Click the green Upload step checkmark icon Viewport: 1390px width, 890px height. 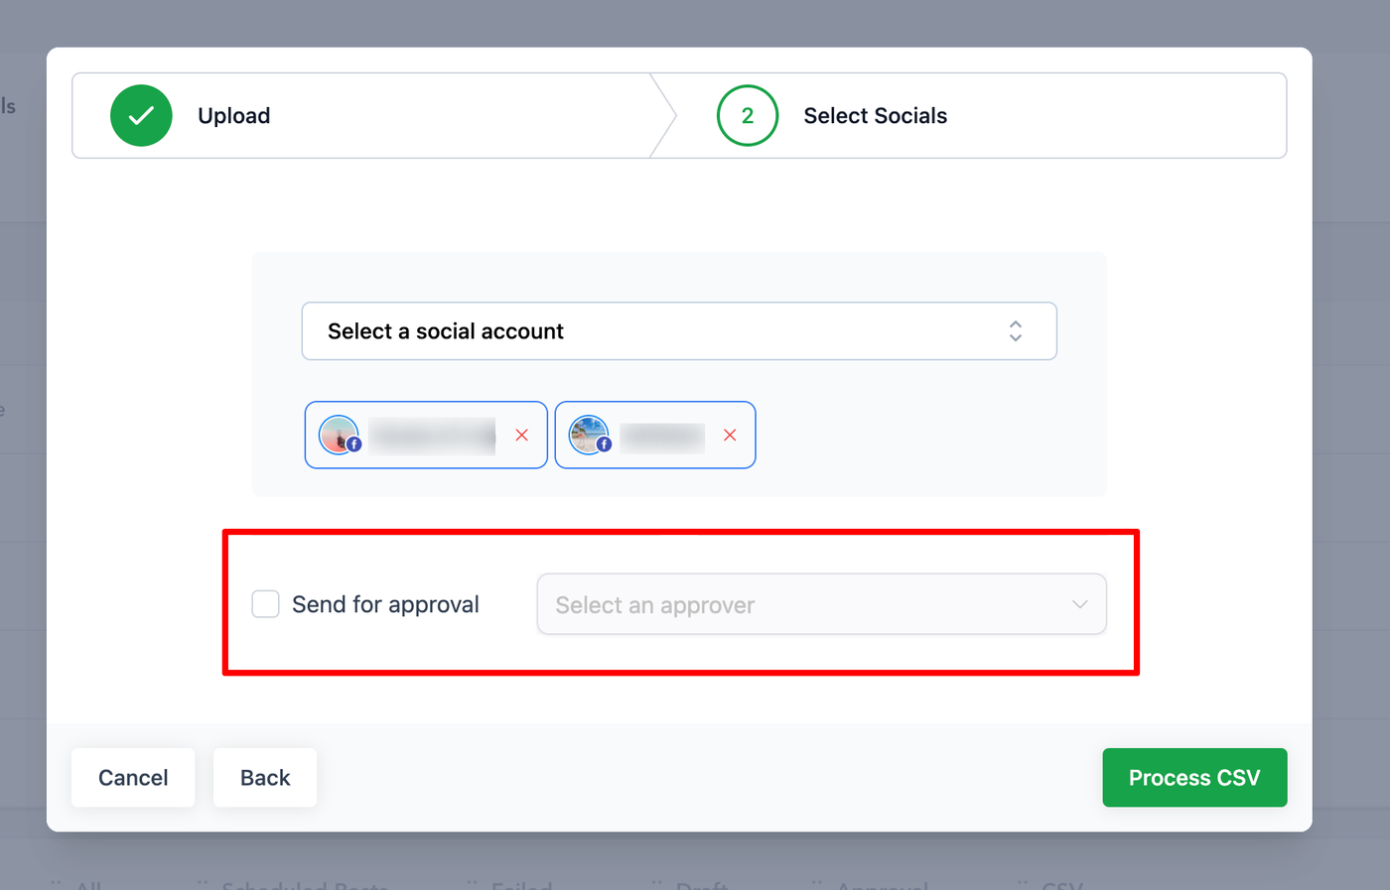141,115
